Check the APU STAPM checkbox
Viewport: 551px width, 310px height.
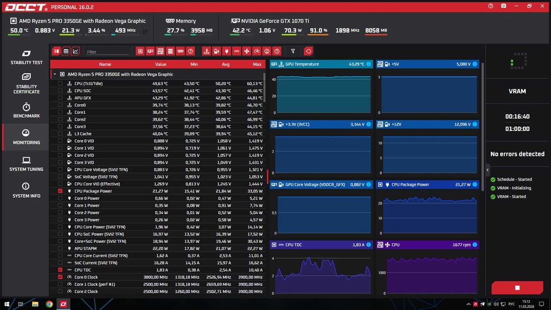[x=60, y=248]
